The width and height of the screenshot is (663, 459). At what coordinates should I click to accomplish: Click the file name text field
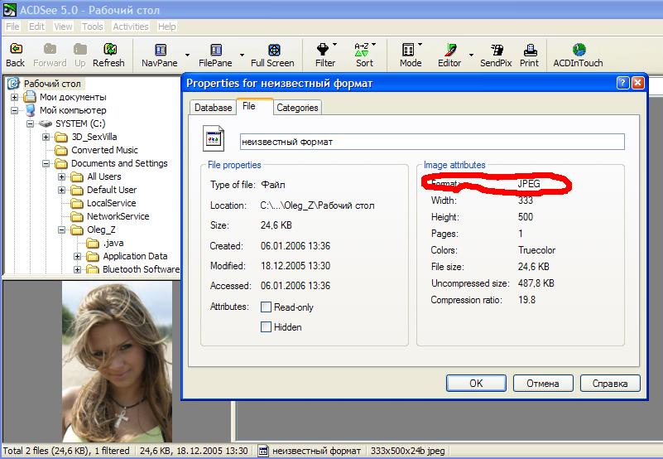point(431,142)
